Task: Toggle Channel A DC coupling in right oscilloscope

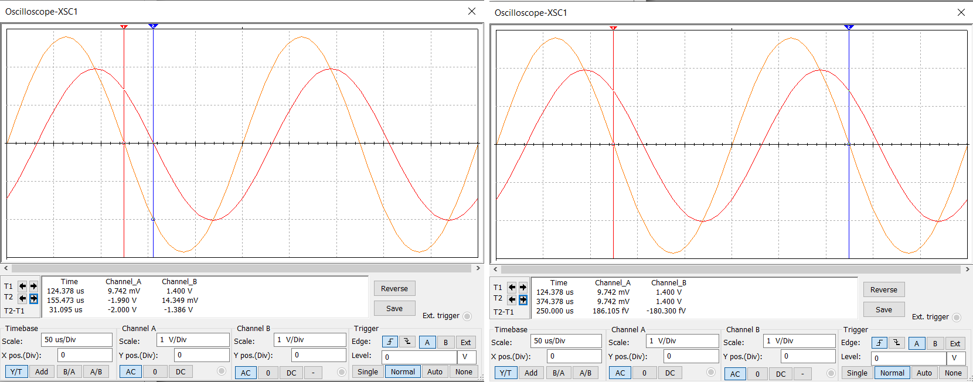Action: [x=670, y=373]
